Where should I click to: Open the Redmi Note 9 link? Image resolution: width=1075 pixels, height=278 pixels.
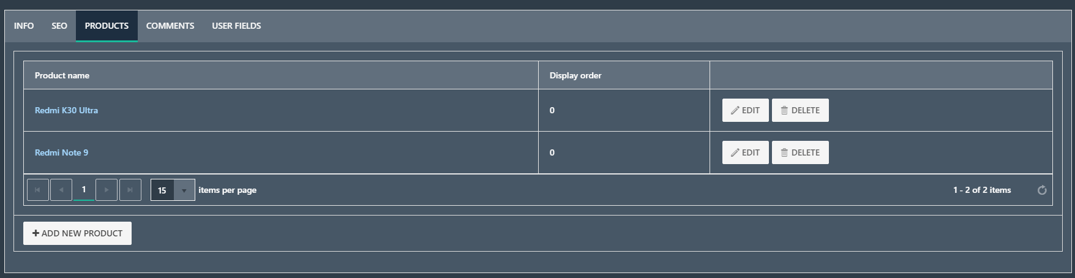pyautogui.click(x=61, y=152)
